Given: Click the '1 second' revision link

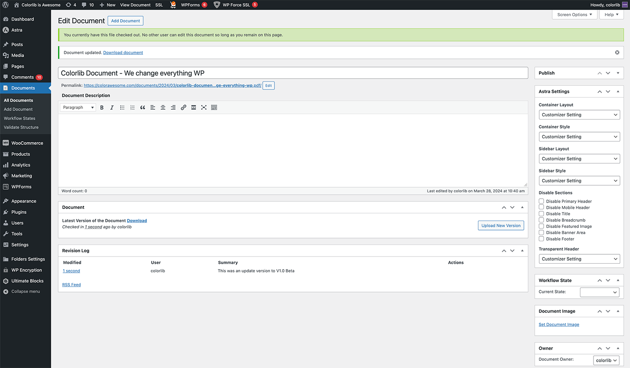Looking at the screenshot, I should click(x=71, y=271).
